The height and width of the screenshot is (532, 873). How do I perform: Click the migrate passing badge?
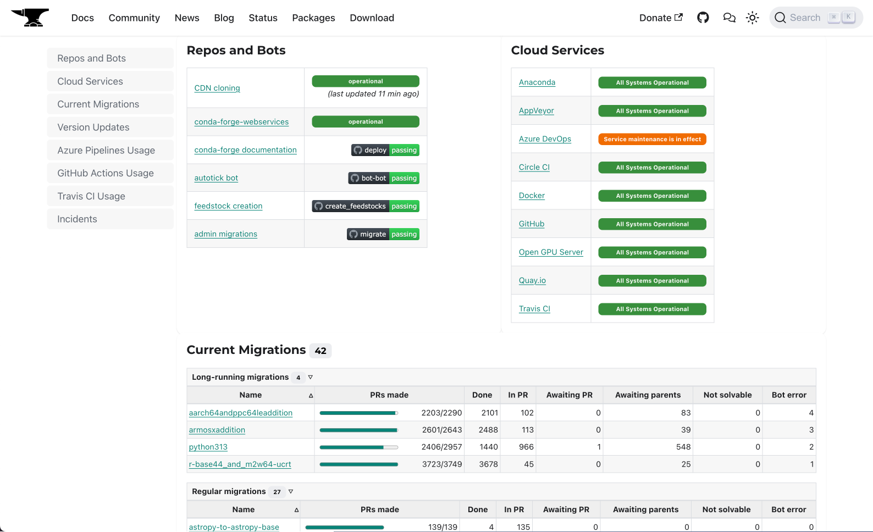pyautogui.click(x=383, y=234)
